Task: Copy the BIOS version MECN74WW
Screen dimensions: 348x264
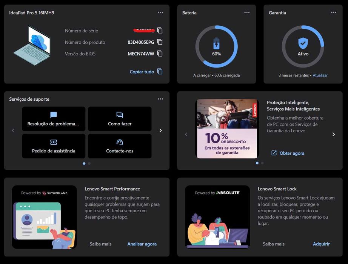Action: (160, 54)
